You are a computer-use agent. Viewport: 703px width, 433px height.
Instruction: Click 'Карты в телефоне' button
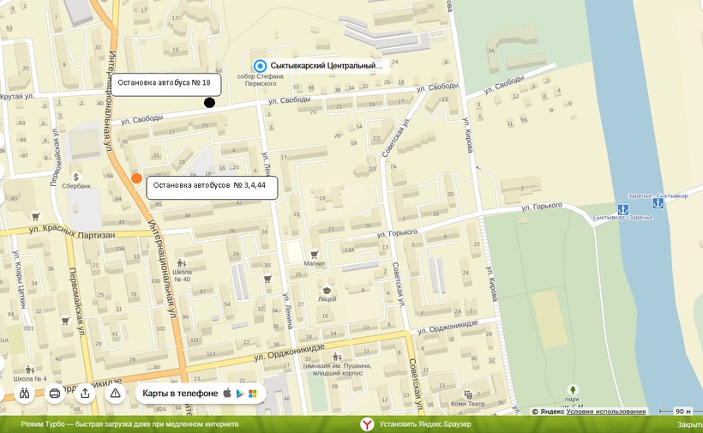[x=180, y=394]
